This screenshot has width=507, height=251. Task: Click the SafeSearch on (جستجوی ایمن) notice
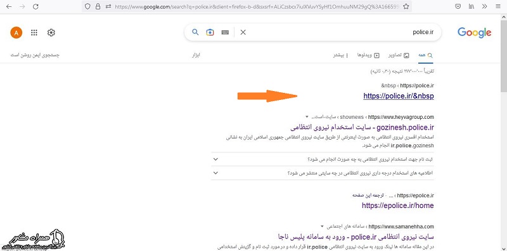click(x=35, y=55)
